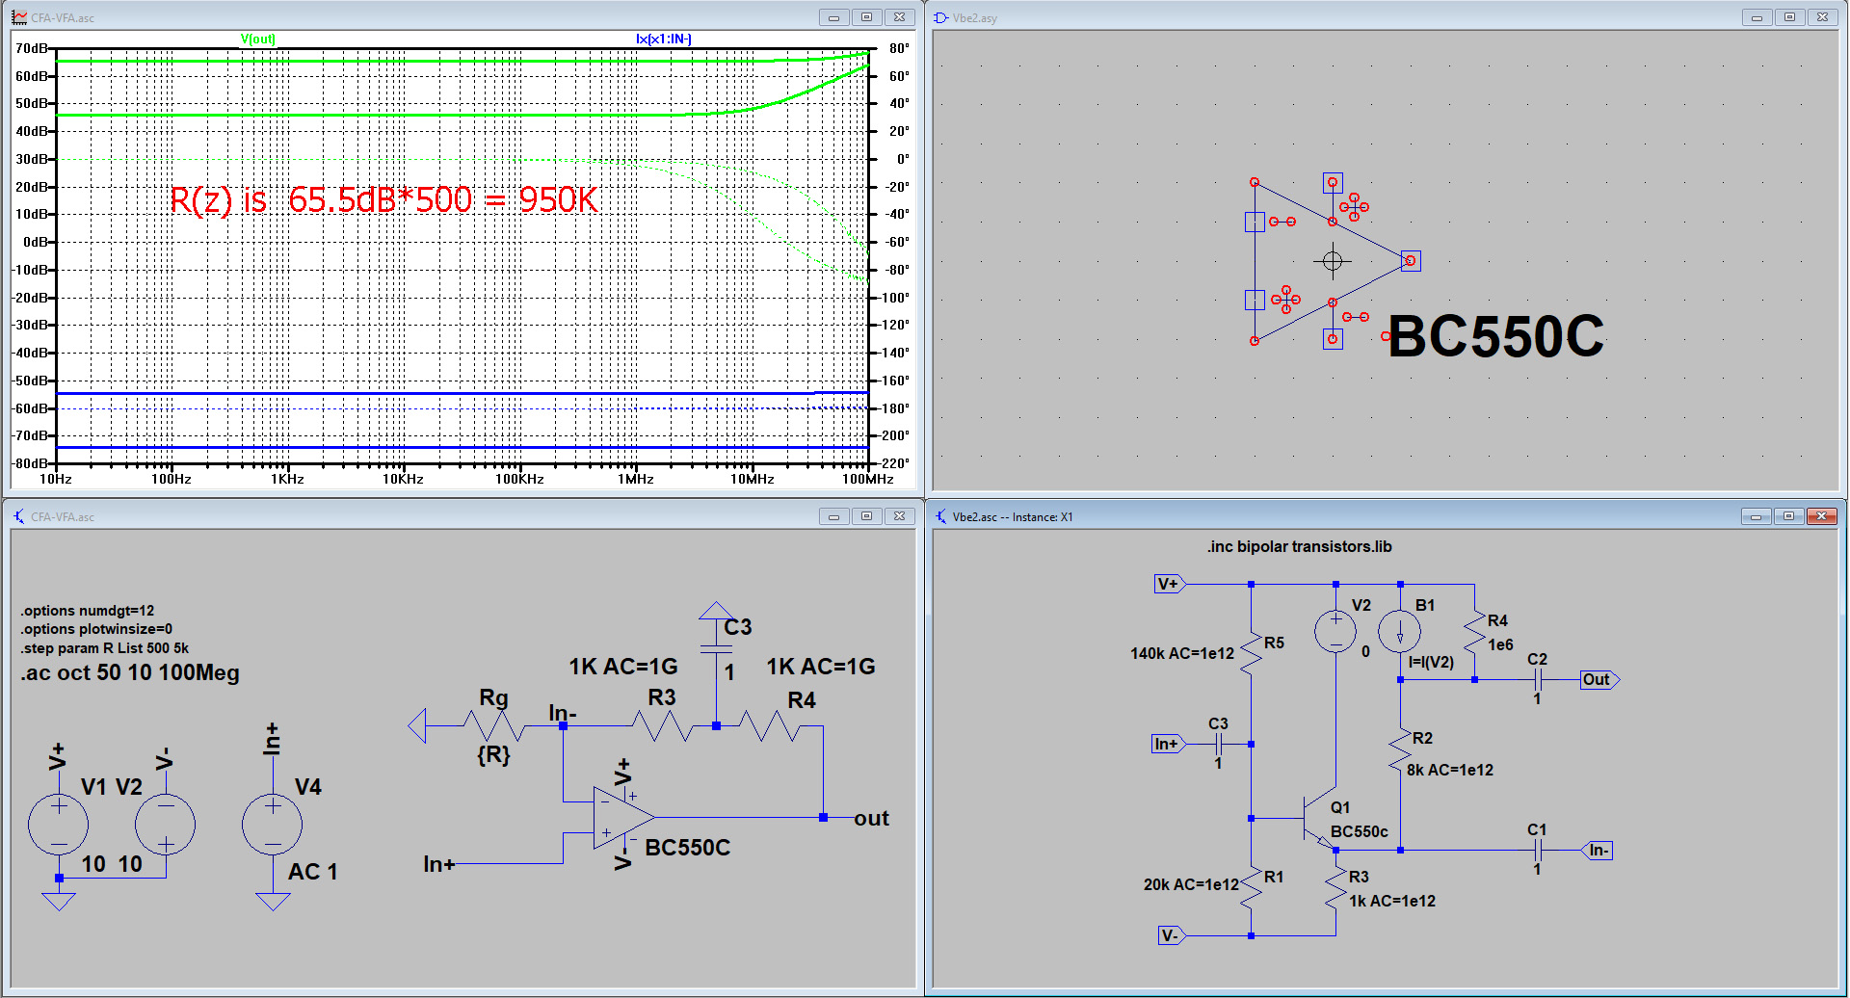Click the 1k AC=1e12 value of R3

pos(1392,901)
